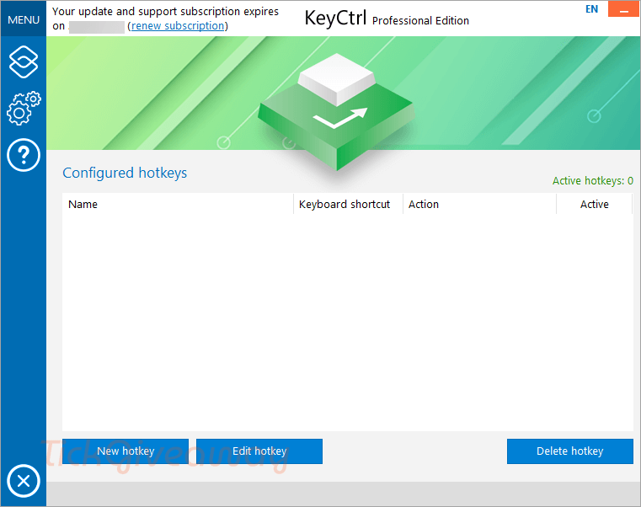Click the Delete hotkey button
This screenshot has width=641, height=507.
(x=570, y=451)
